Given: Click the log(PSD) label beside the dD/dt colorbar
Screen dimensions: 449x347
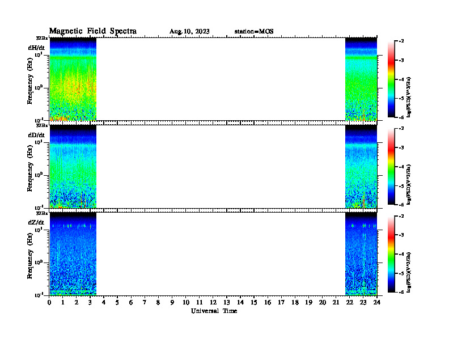Looking at the screenshot, I should [x=409, y=184].
